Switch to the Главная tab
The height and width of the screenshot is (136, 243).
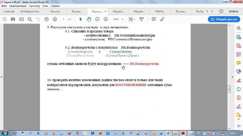tap(9, 11)
